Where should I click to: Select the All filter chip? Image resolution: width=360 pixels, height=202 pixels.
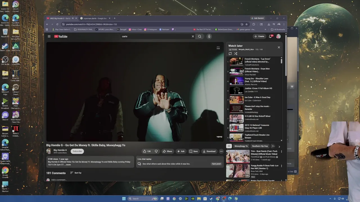(x=229, y=146)
